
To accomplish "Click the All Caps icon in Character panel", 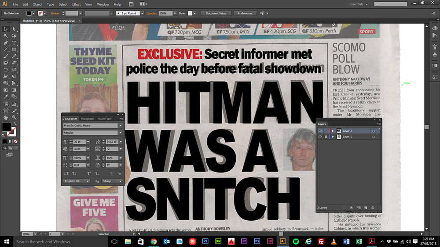I will coord(66,174).
